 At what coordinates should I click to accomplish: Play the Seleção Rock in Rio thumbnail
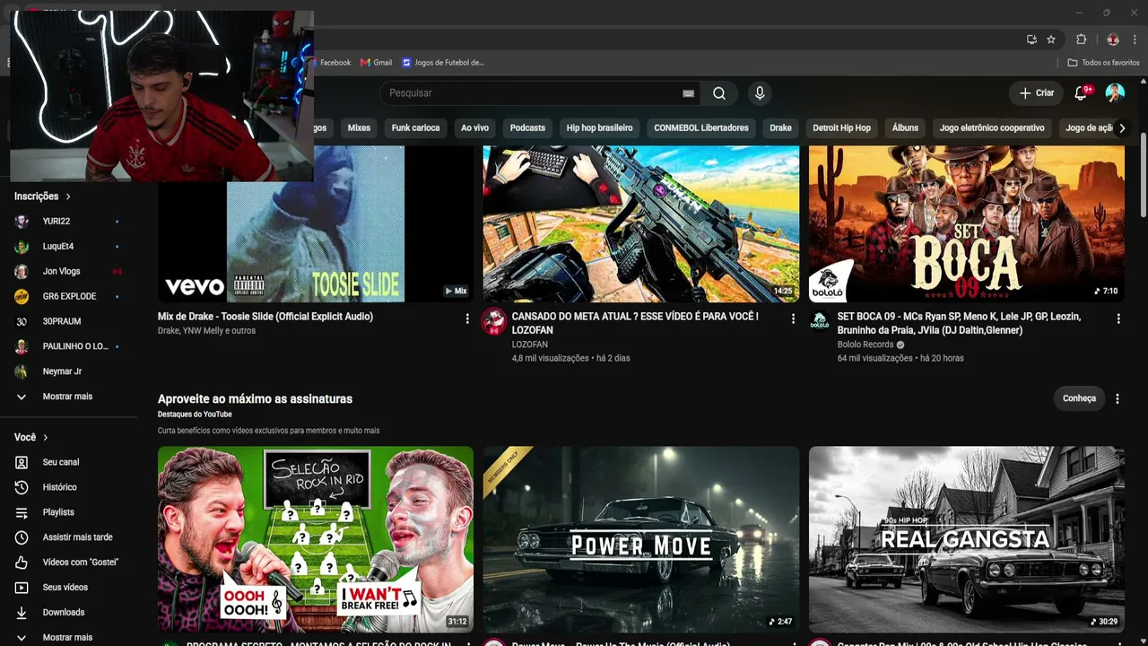click(x=316, y=539)
